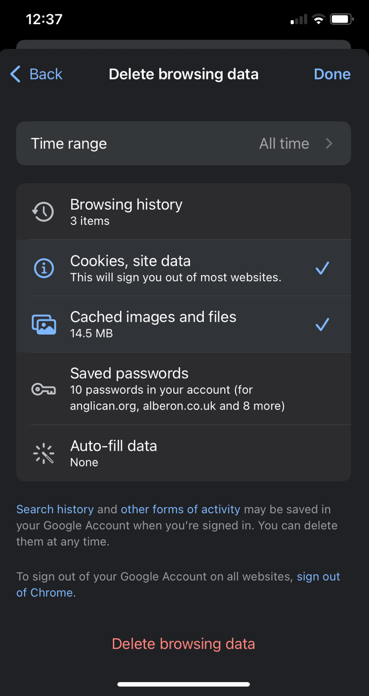
Task: Uncheck the Cookies, site data checkmark
Action: tap(322, 268)
